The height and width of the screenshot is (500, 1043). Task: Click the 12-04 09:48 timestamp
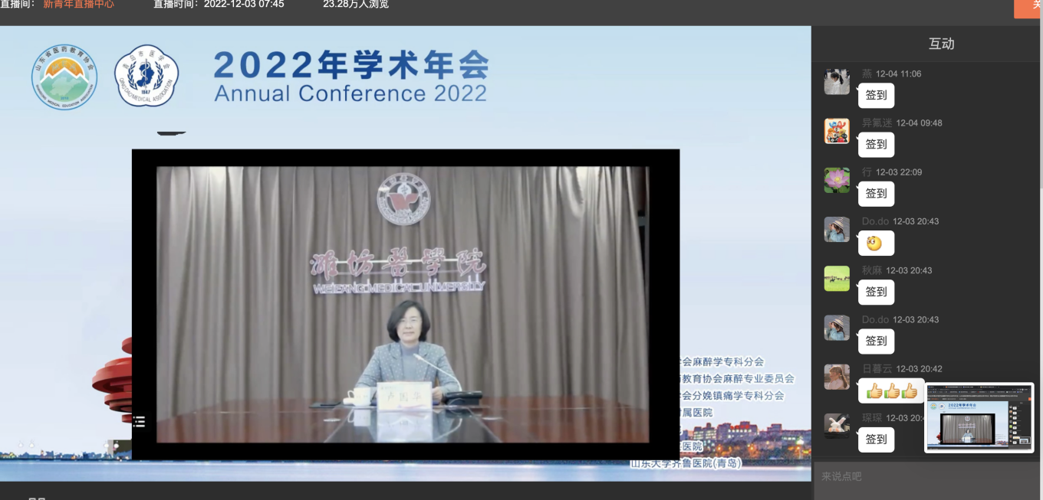(919, 123)
